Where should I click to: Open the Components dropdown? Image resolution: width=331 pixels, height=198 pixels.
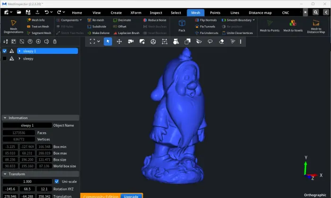(x=69, y=20)
